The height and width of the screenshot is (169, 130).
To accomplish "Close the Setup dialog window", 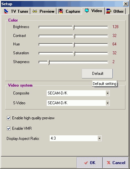I will pyautogui.click(x=126, y=4).
